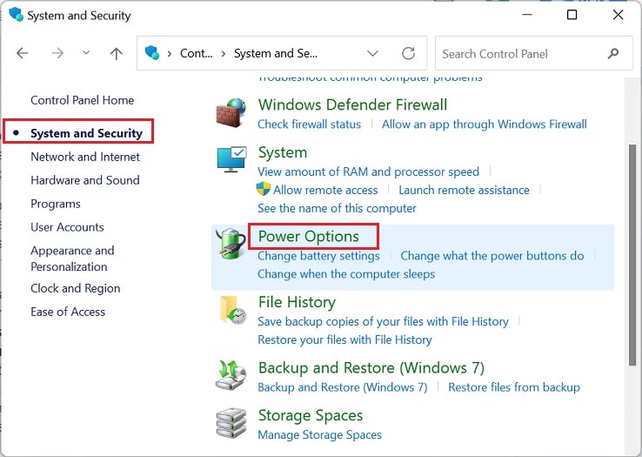The height and width of the screenshot is (457, 642).
Task: Click the Up arrow to parent folder
Action: (117, 53)
